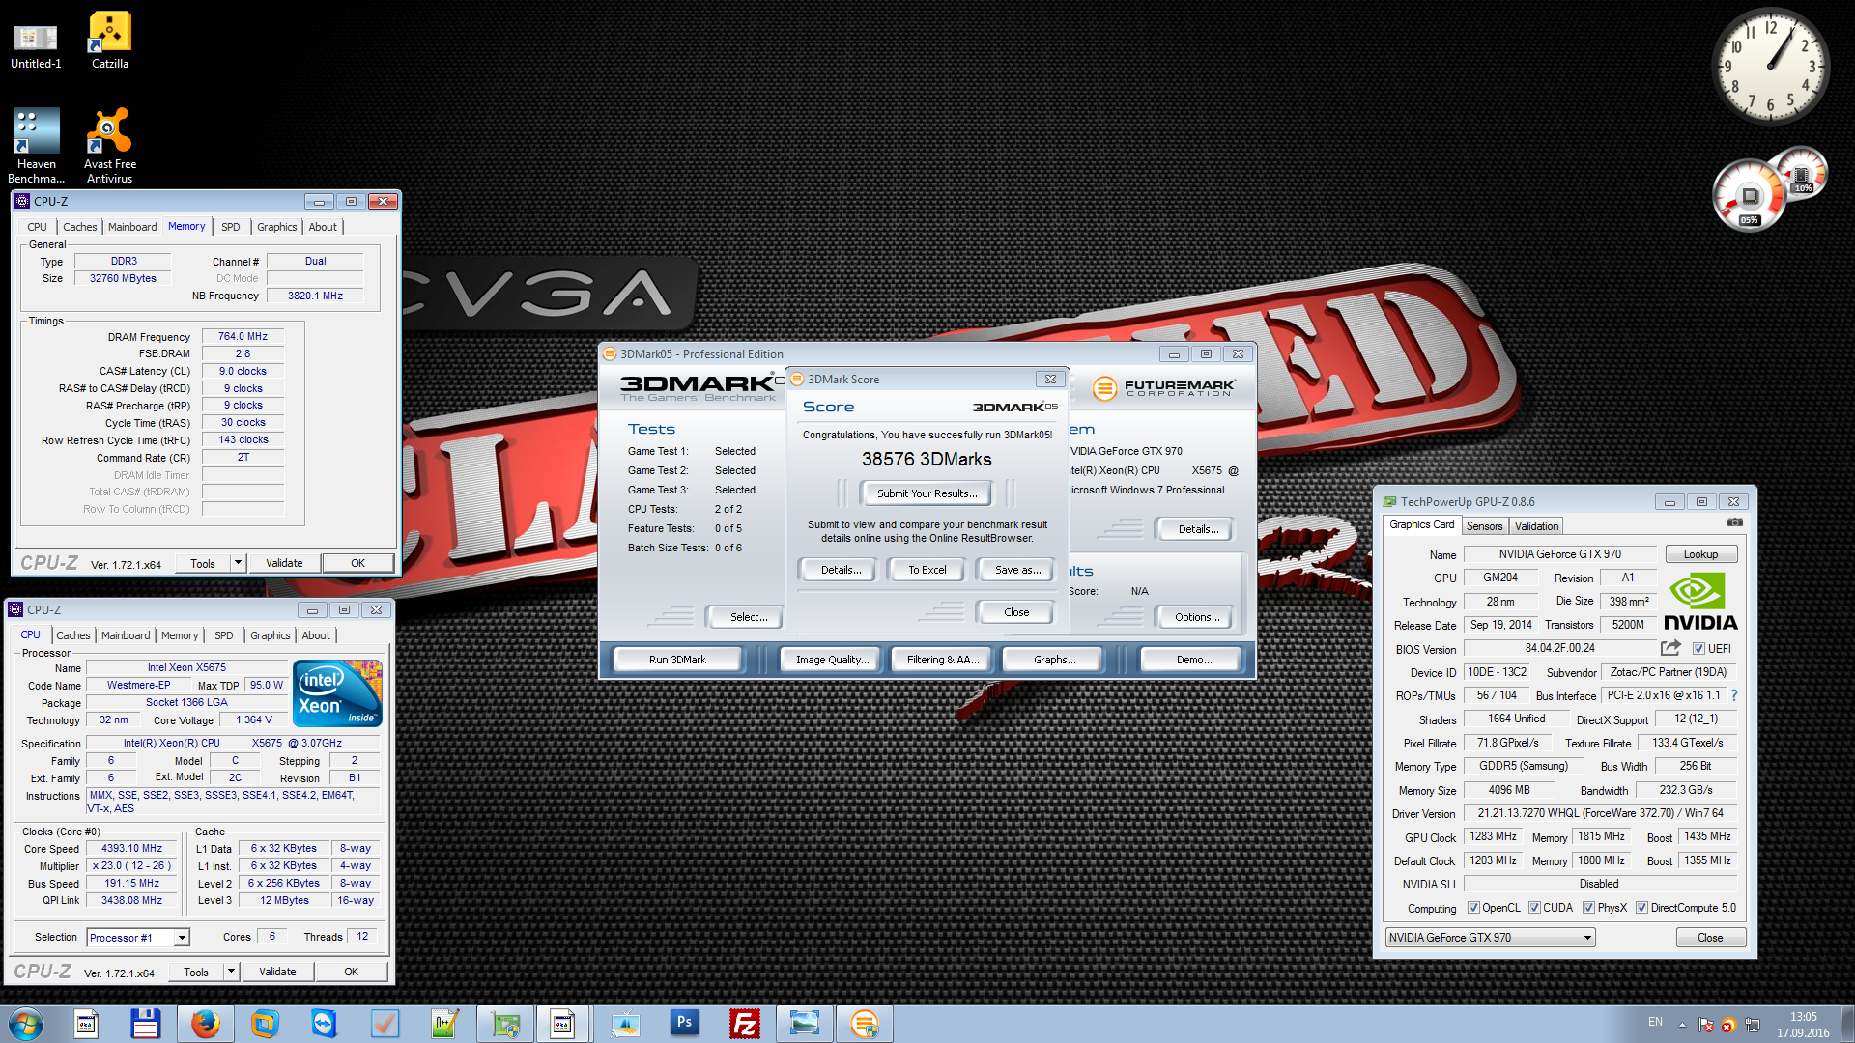This screenshot has width=1855, height=1043.
Task: Open the GPU selection dropdown in GPU-Z
Action: tap(1490, 938)
